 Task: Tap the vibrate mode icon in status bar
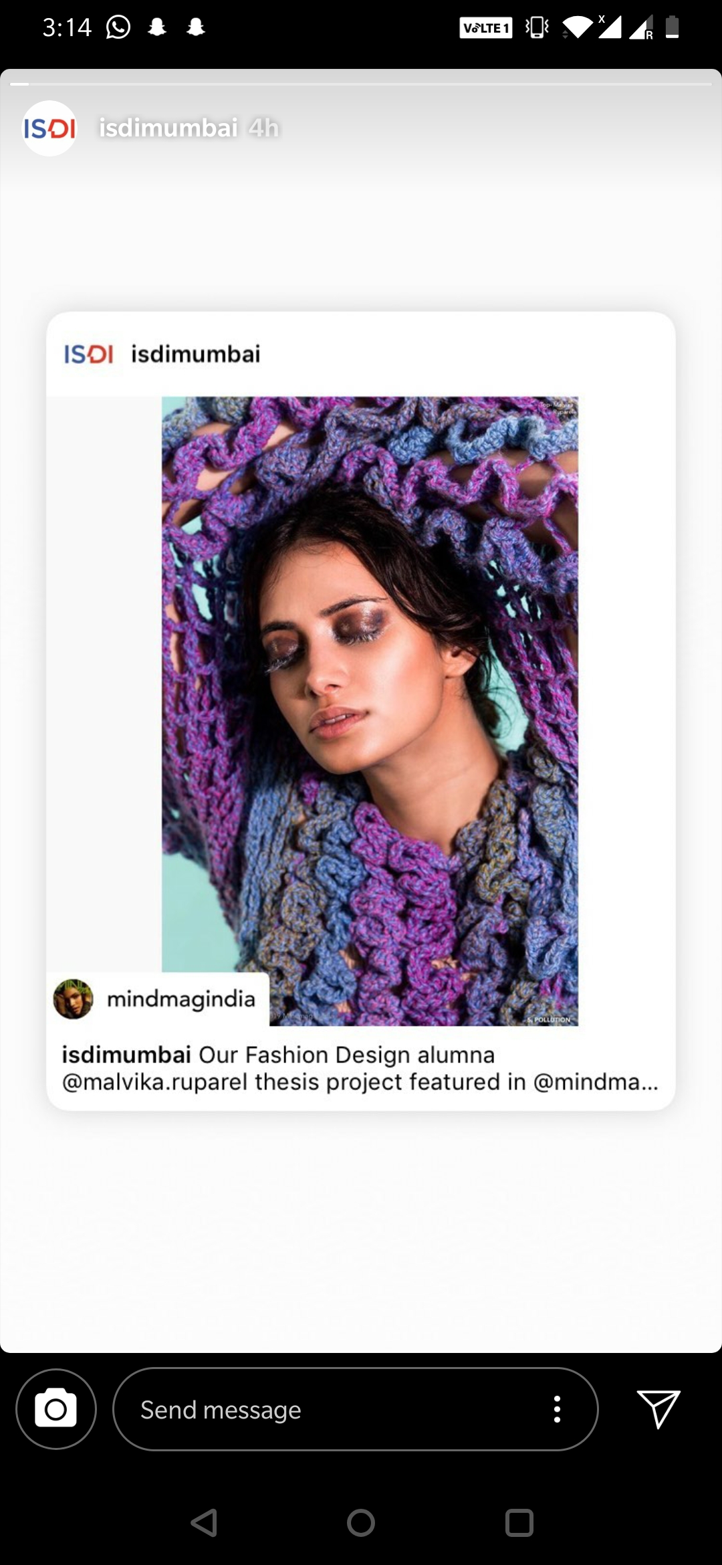(x=537, y=27)
